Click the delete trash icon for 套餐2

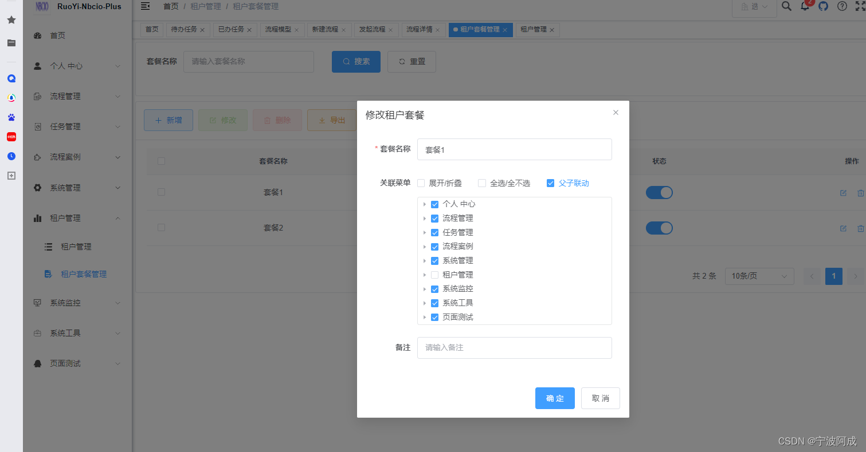pyautogui.click(x=861, y=228)
